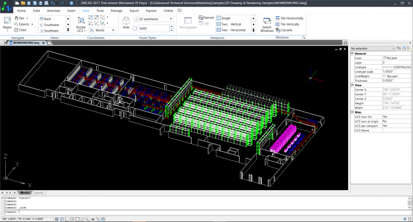Click the Cascade windows icon
The height and width of the screenshot is (222, 413).
pos(278,30)
